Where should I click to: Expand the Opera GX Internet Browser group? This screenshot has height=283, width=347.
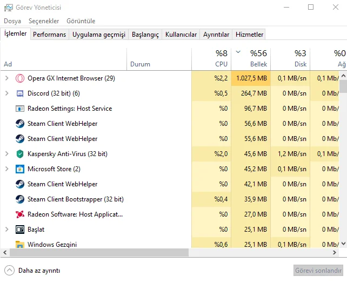(x=6, y=78)
